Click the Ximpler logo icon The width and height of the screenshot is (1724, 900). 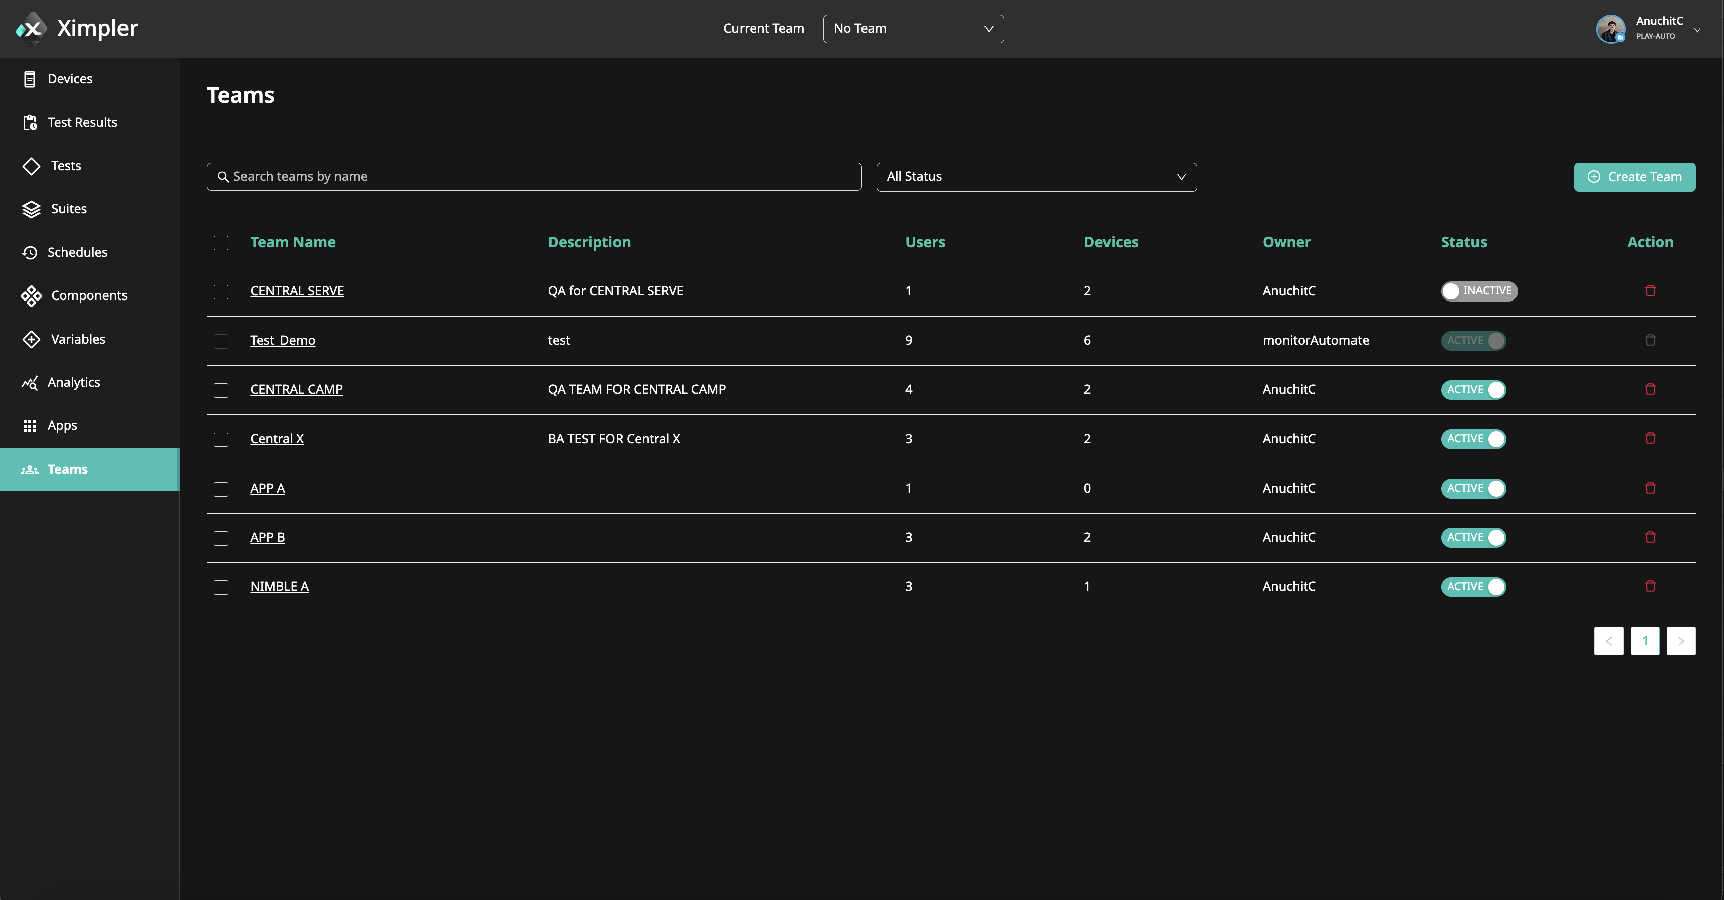[31, 28]
